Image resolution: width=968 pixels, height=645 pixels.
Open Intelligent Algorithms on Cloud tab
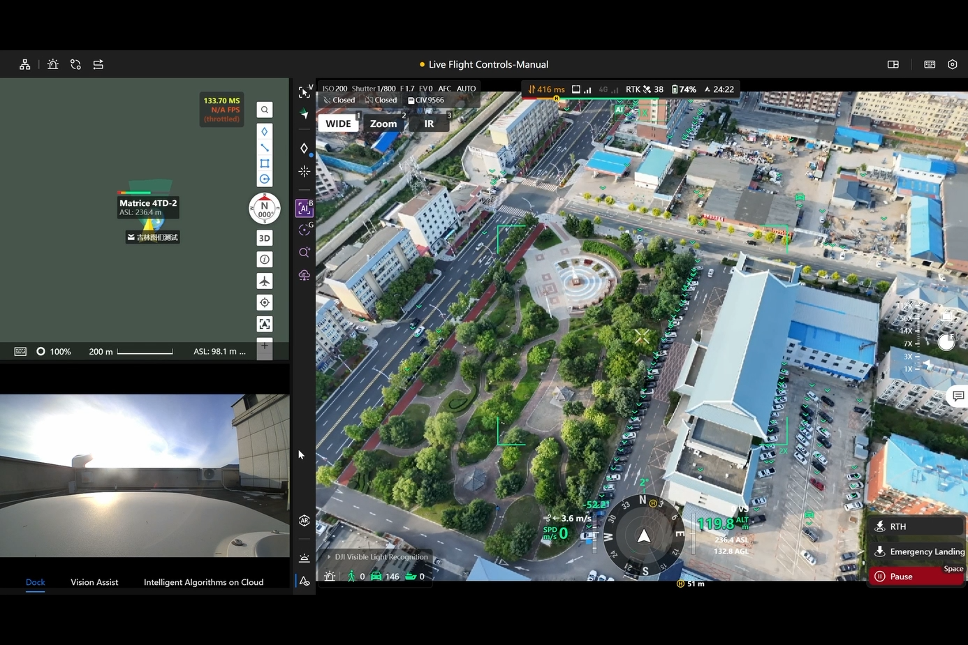click(x=203, y=582)
